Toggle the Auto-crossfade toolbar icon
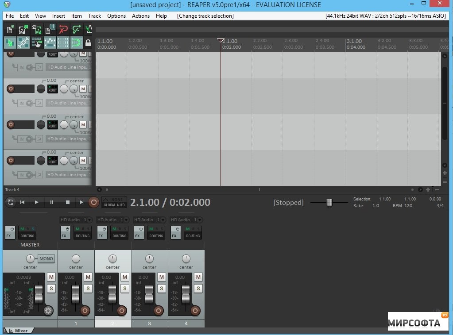453x335 pixels. (x=10, y=43)
